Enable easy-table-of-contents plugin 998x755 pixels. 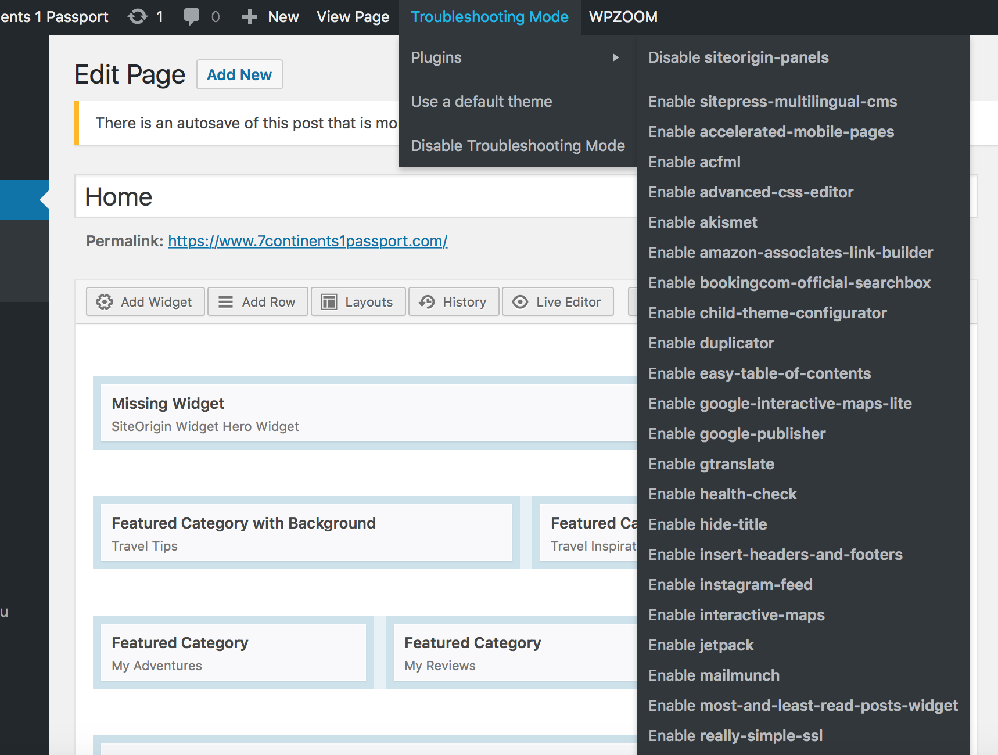coord(759,373)
